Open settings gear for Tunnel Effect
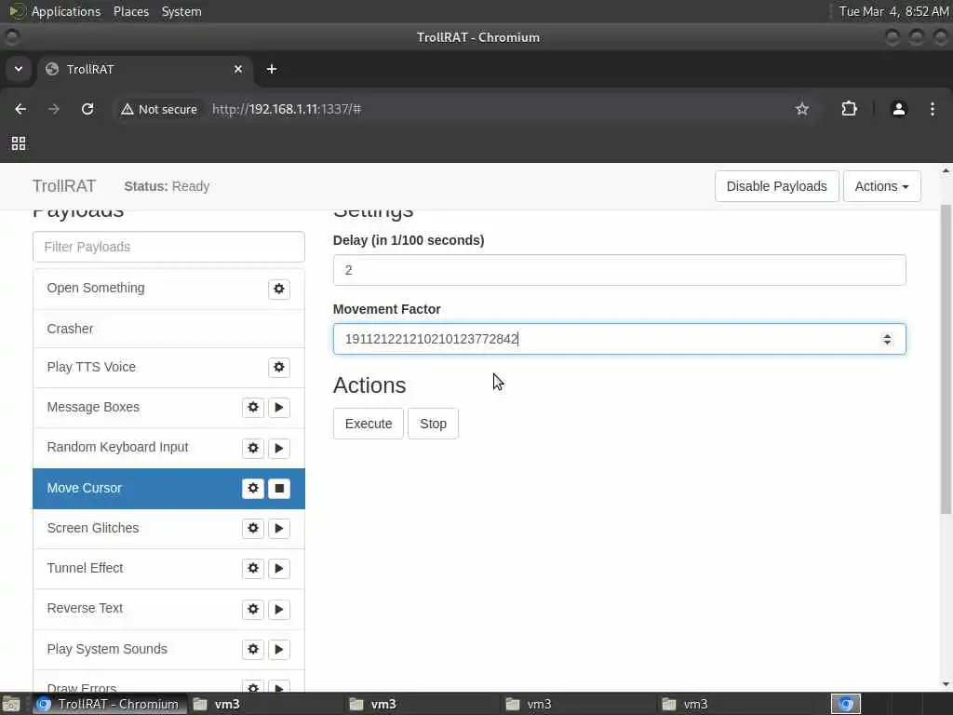The image size is (953, 715). click(253, 569)
